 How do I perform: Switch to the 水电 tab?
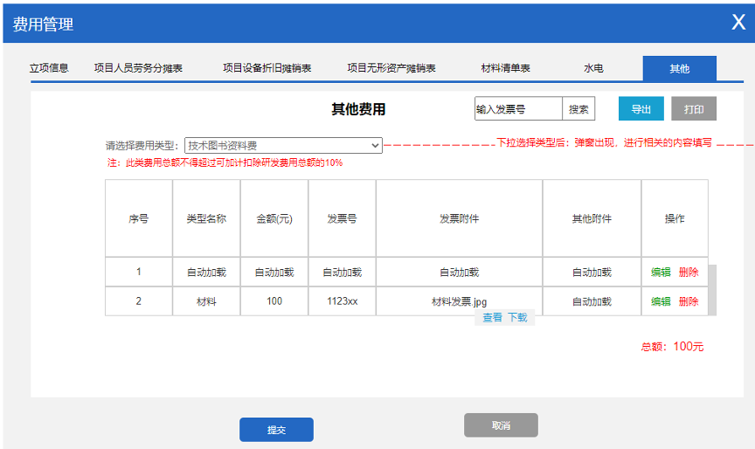(593, 68)
